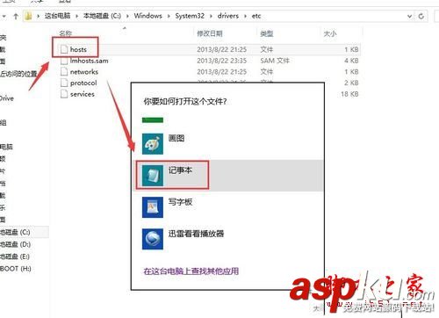The width and height of the screenshot is (439, 318).
Task: Select the protocol file icon
Action: pos(64,83)
